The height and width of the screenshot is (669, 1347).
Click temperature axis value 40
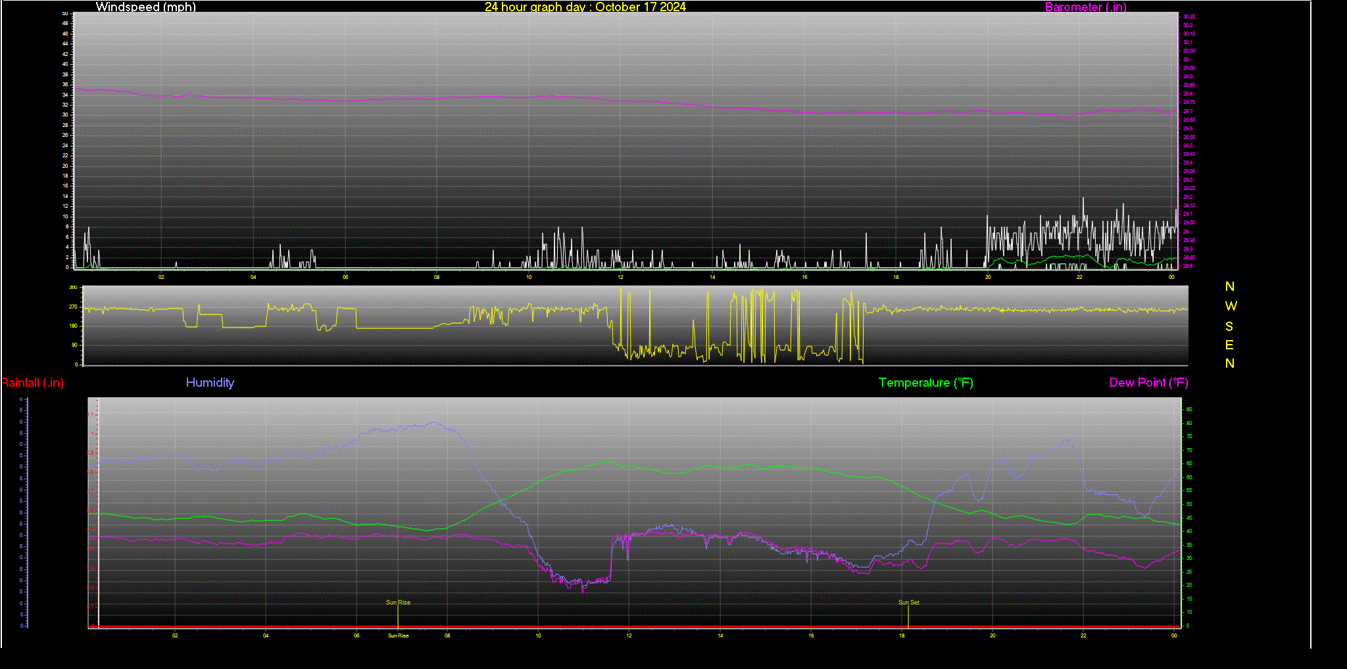point(1189,531)
